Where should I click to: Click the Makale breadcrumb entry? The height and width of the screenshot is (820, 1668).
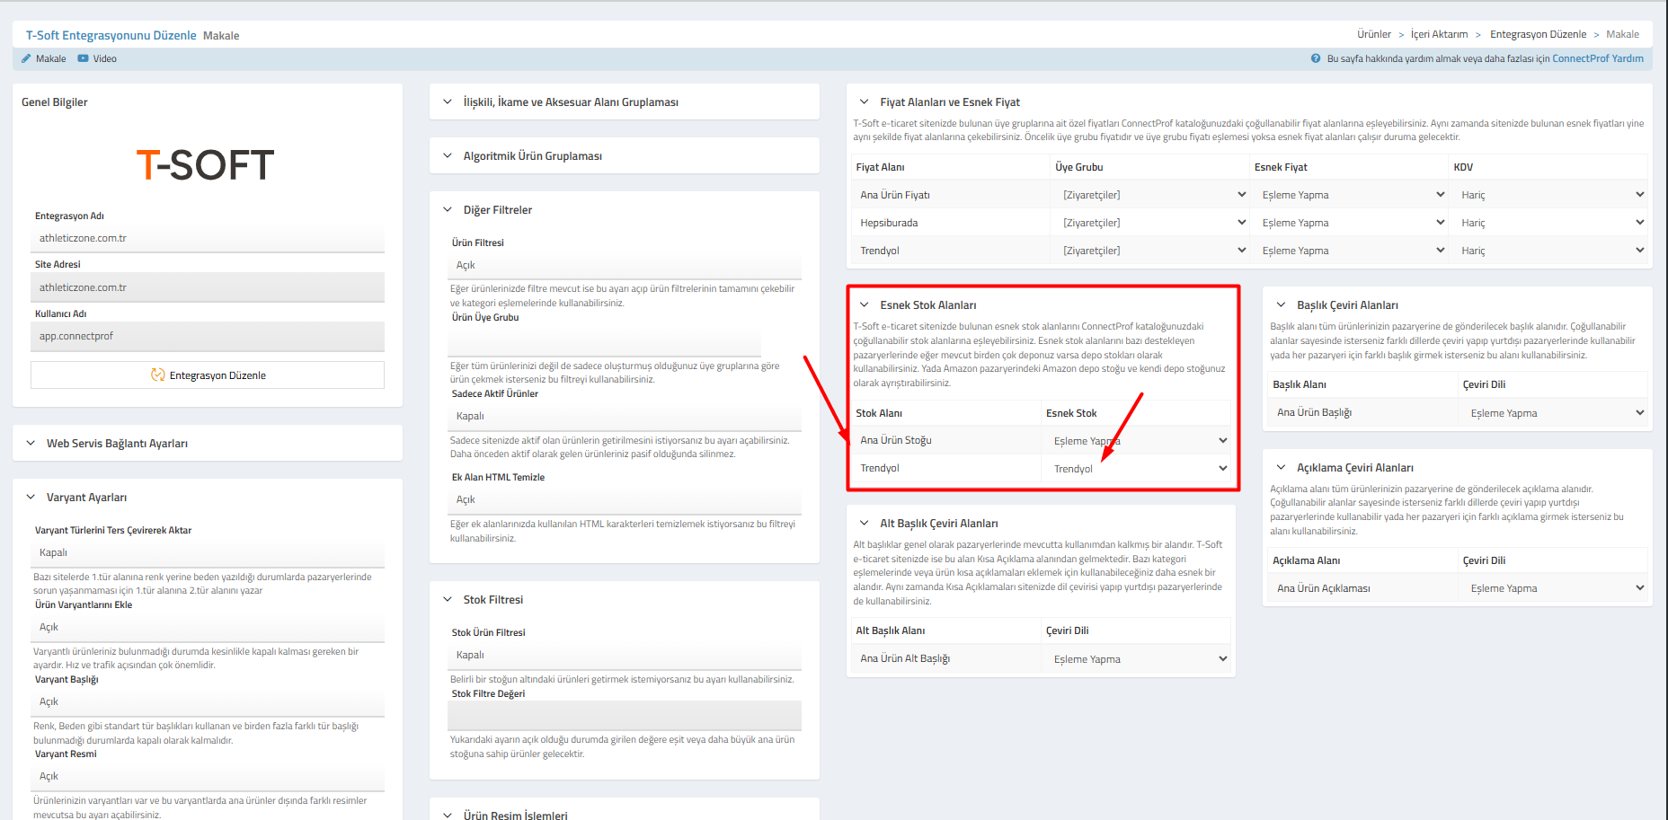tap(1622, 34)
